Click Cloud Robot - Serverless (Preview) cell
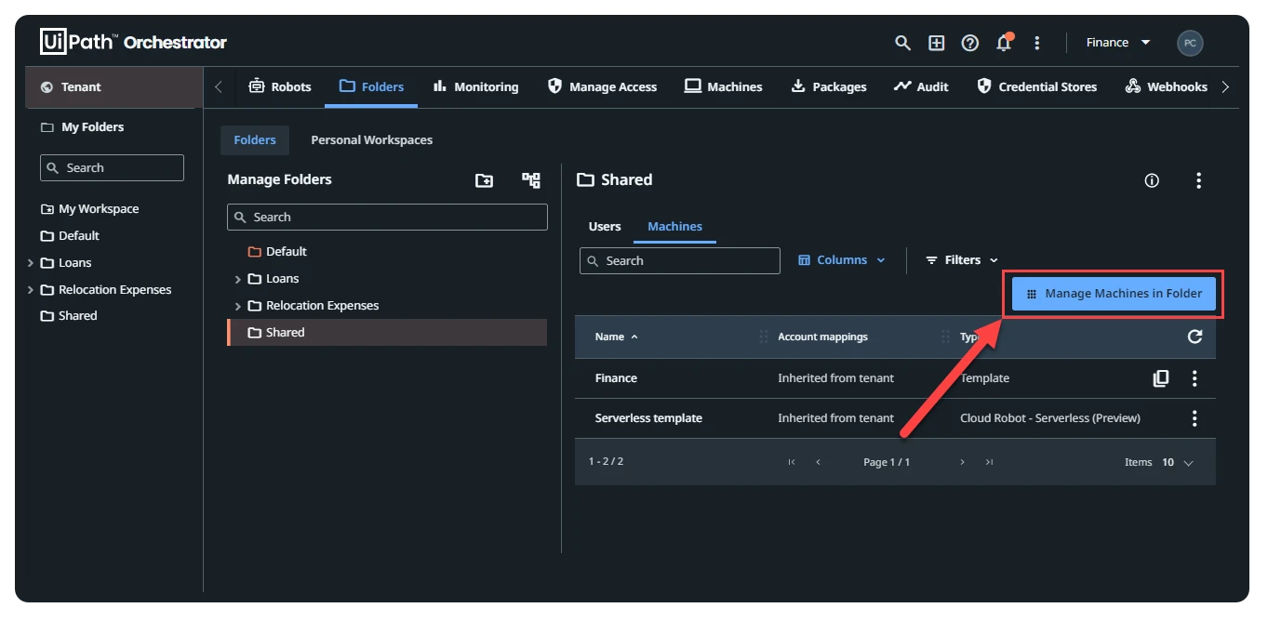Screen dimensions: 1268x621 tap(1049, 418)
